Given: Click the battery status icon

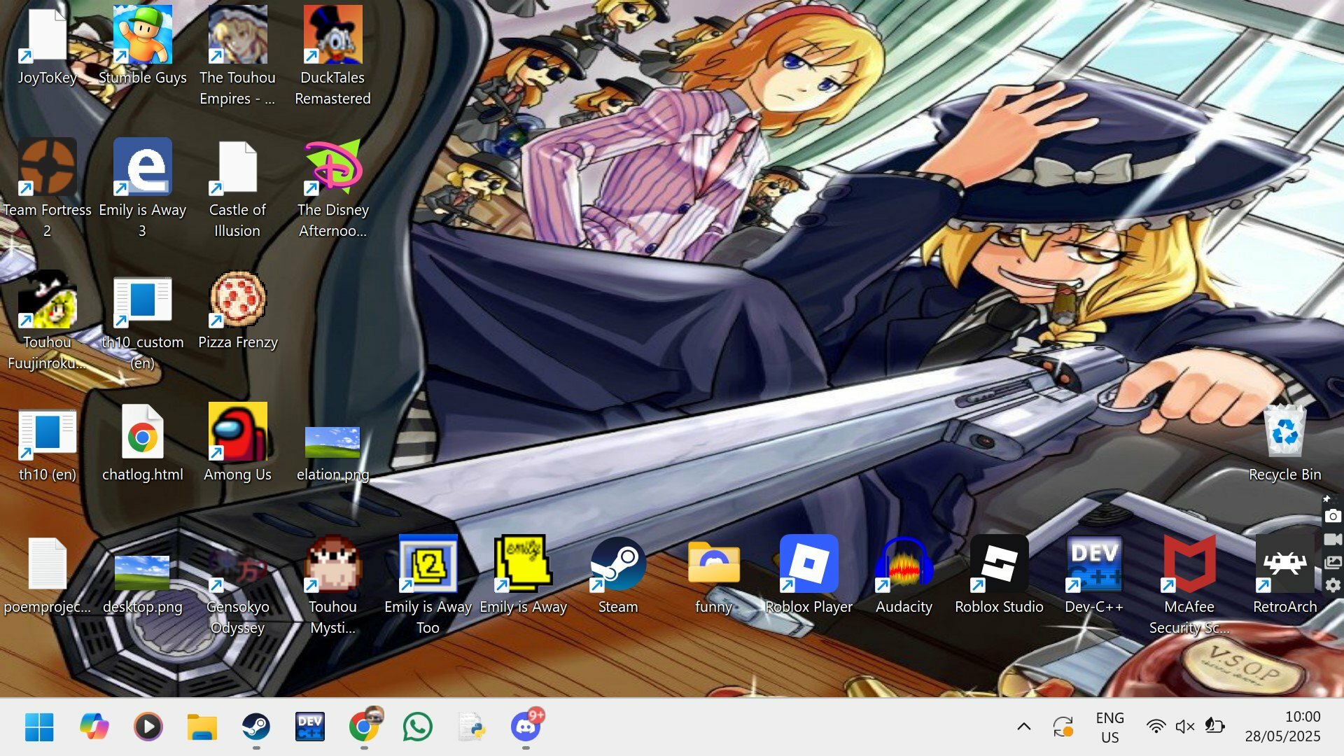Looking at the screenshot, I should coord(1214,727).
